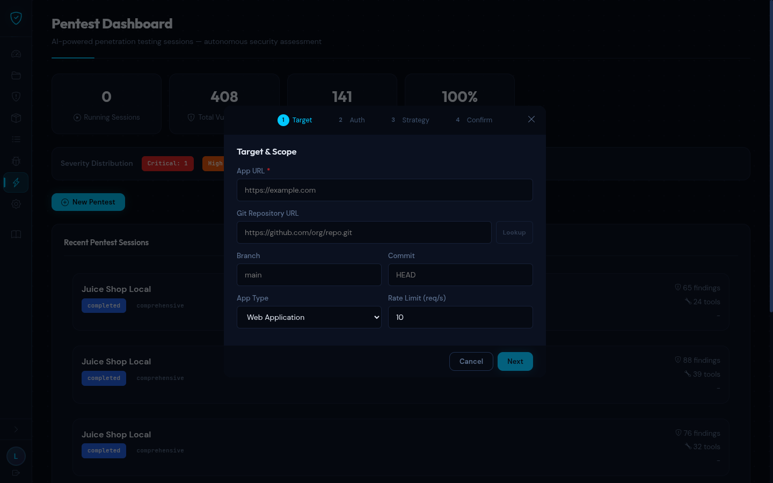
Task: Jump to the Auth step tab
Action: click(352, 120)
